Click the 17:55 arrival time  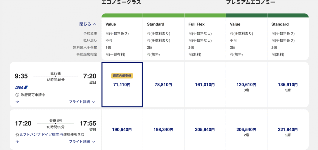[88, 123]
